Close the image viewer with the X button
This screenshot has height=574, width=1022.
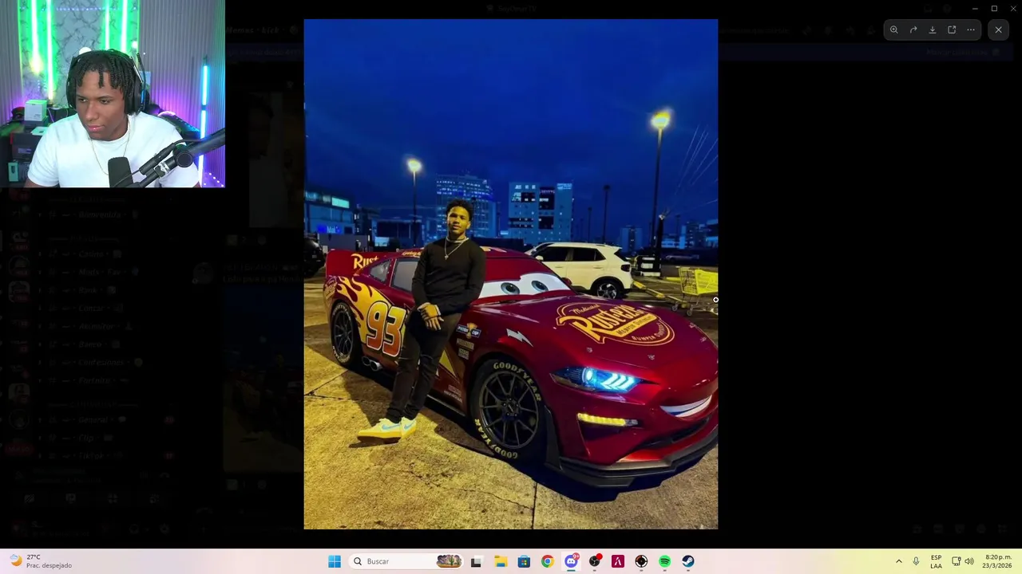[998, 30]
